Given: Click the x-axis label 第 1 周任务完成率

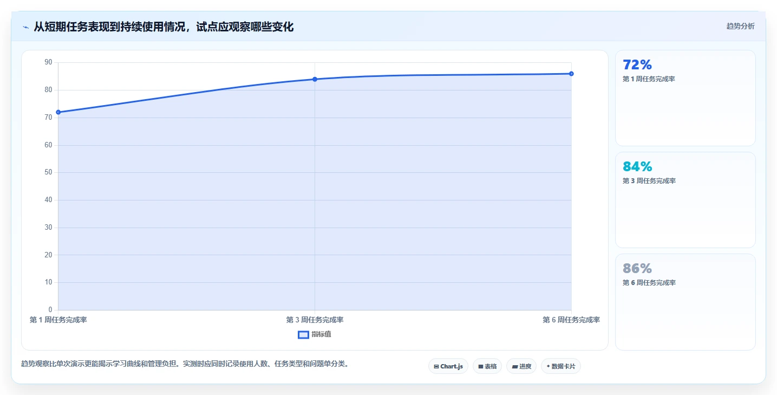Looking at the screenshot, I should point(58,320).
